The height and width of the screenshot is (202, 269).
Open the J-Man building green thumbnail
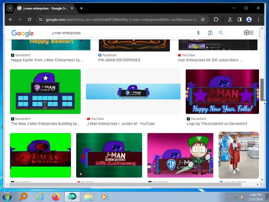tap(45, 92)
